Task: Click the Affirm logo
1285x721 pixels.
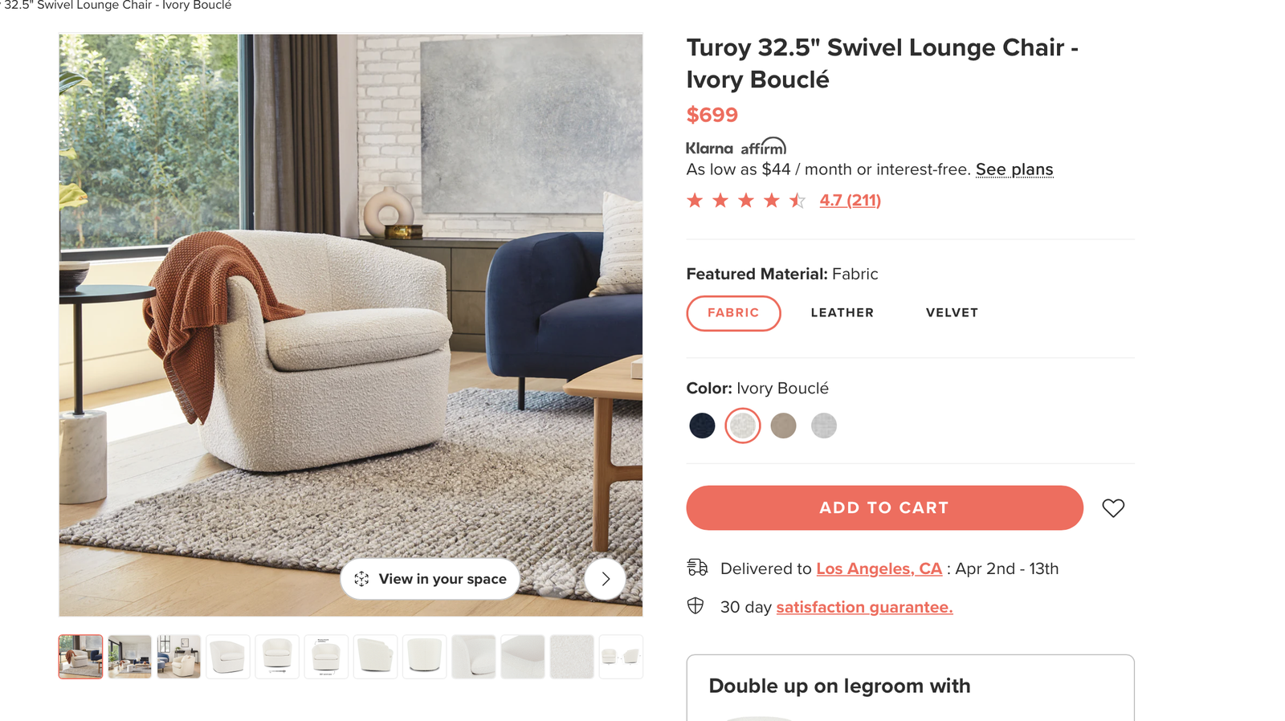Action: (763, 146)
